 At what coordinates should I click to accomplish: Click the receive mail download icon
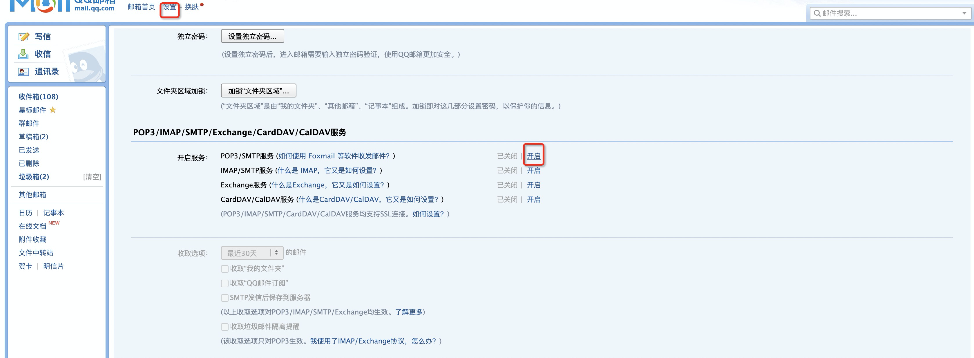click(23, 54)
